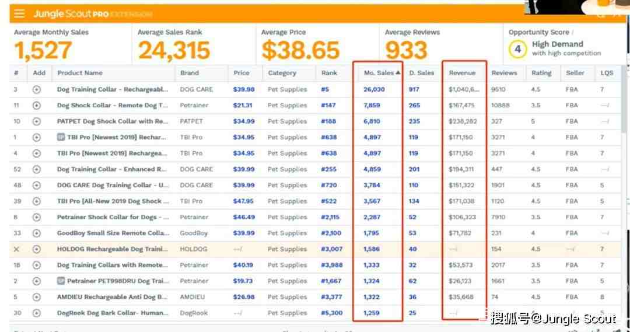Add the TBI Pro row numbered 1

tap(37, 138)
